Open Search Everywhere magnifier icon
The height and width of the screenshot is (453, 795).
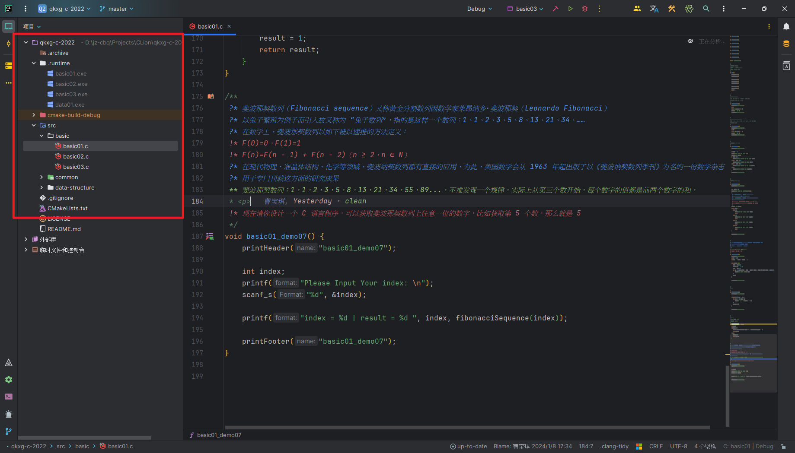tap(706, 9)
